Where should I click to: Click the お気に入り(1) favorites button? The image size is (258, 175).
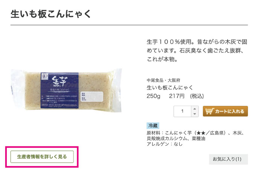coord(228,159)
